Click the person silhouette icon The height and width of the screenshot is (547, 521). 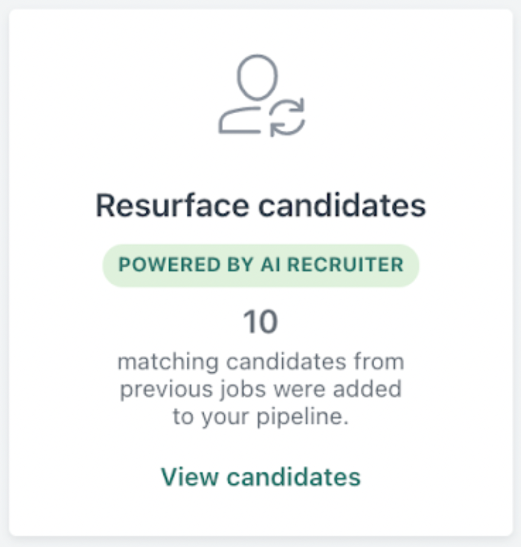click(248, 94)
